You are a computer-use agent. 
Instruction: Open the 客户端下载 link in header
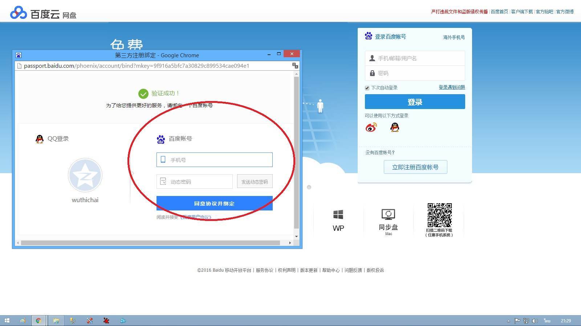point(522,12)
